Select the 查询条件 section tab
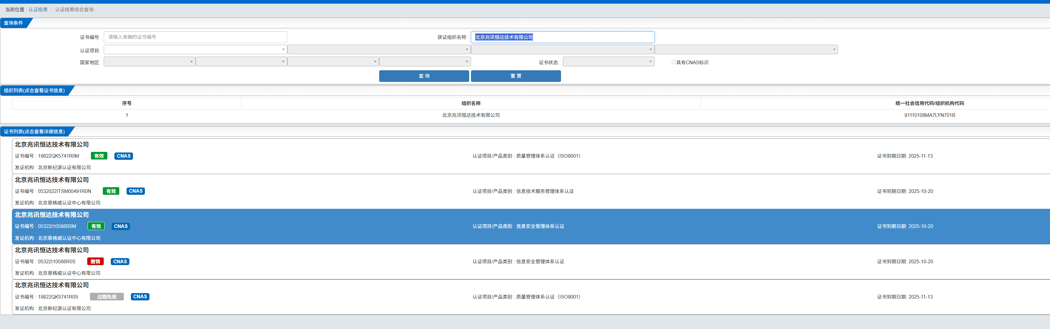Screen dimensions: 1050x329 (x=13, y=23)
